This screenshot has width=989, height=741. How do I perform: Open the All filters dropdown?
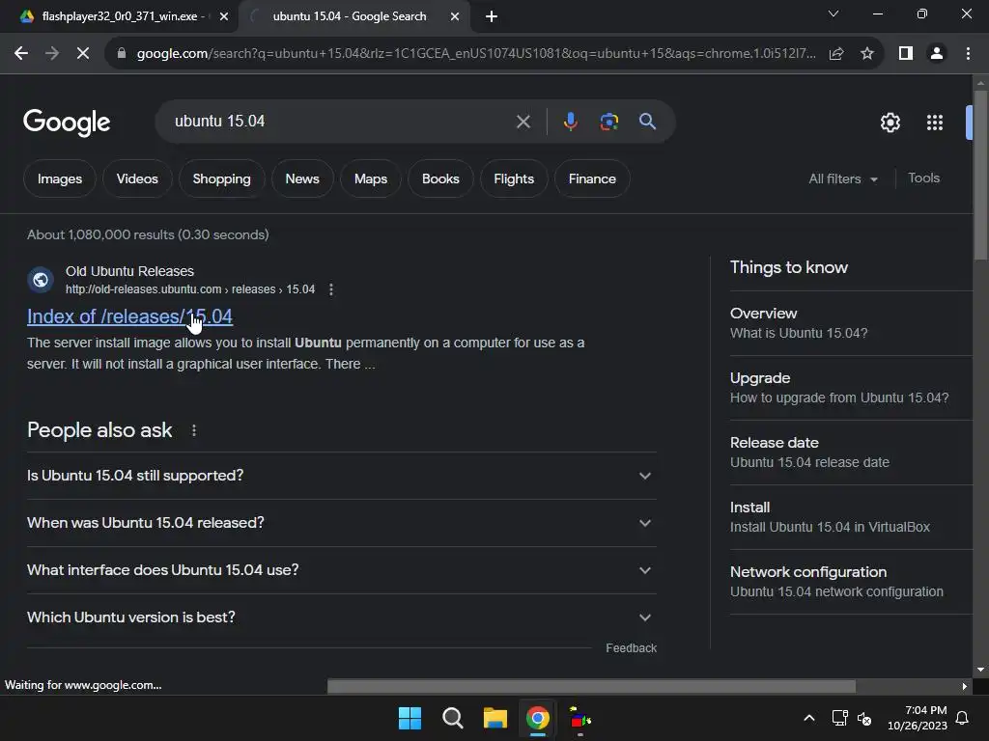click(843, 178)
